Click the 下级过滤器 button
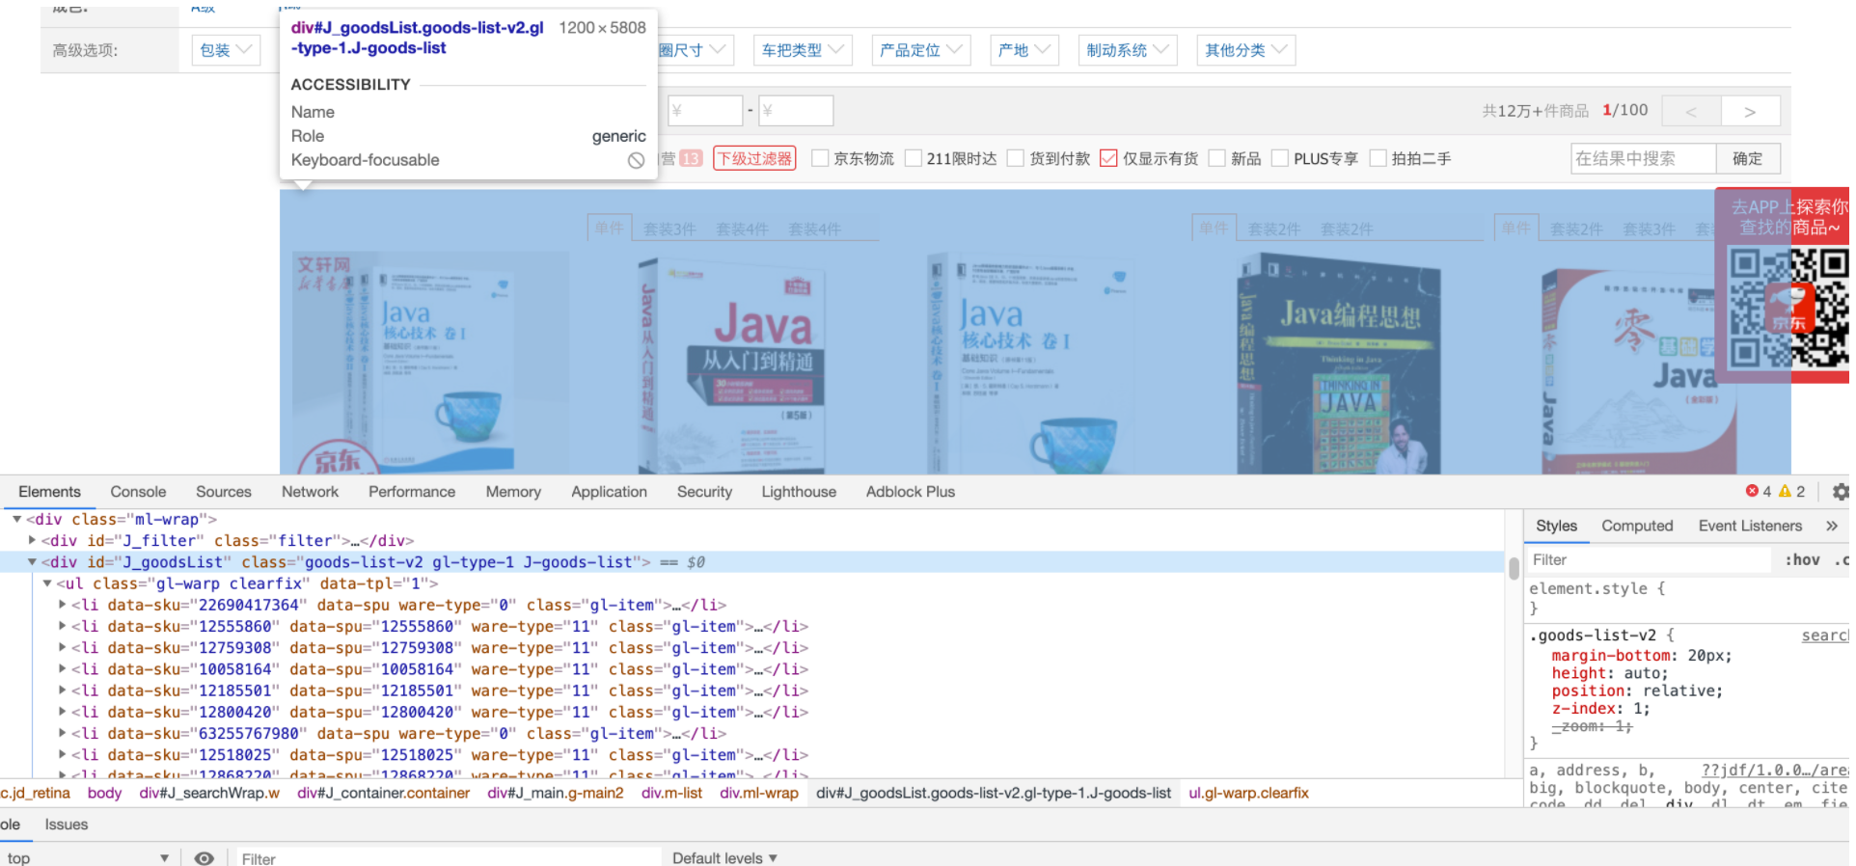Image resolution: width=1856 pixels, height=866 pixels. coord(754,158)
